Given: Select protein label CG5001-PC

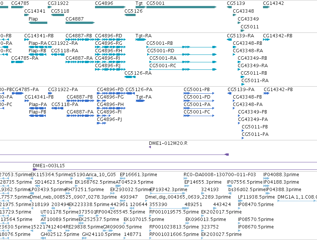Looking at the screenshot, I should (197, 112).
